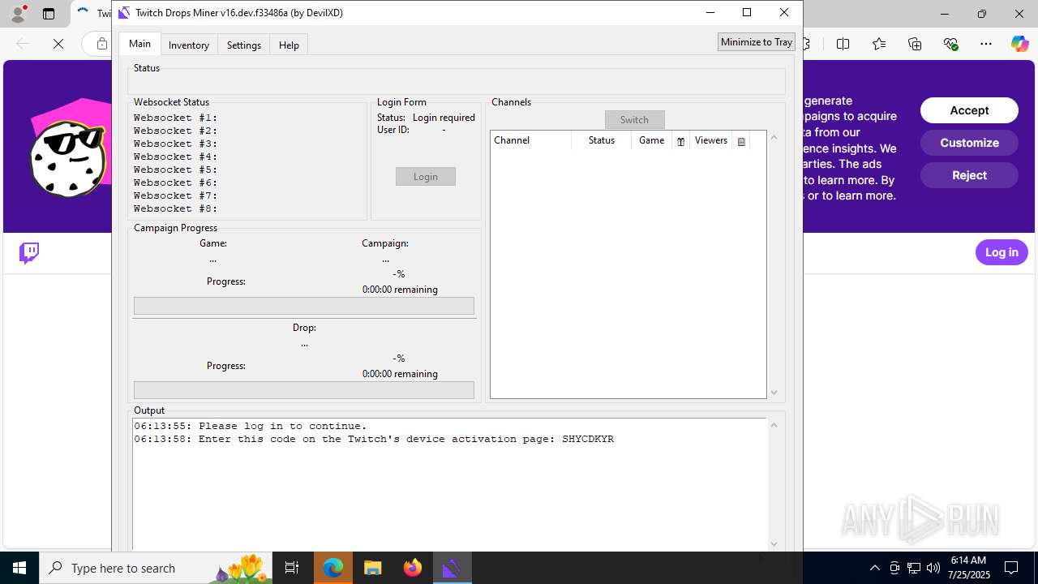Open the Settings tab
Screen dimensions: 1038x584
pyautogui.click(x=244, y=45)
